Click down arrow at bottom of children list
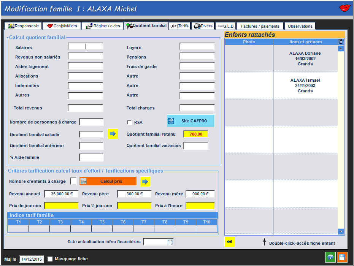Screen dimensions: 354x266 point(341,231)
